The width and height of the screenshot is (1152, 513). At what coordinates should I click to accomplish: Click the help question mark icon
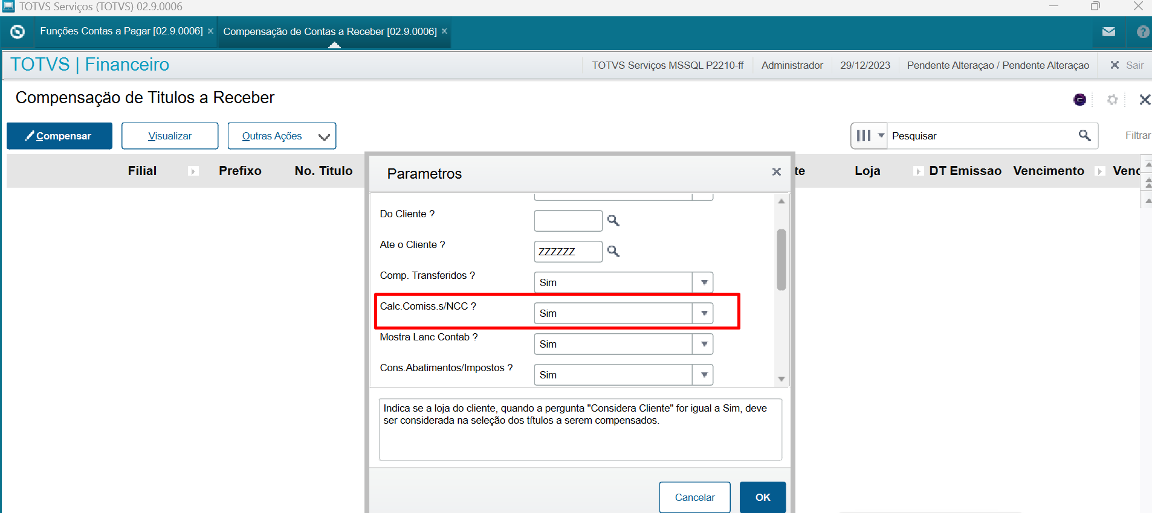tap(1142, 32)
